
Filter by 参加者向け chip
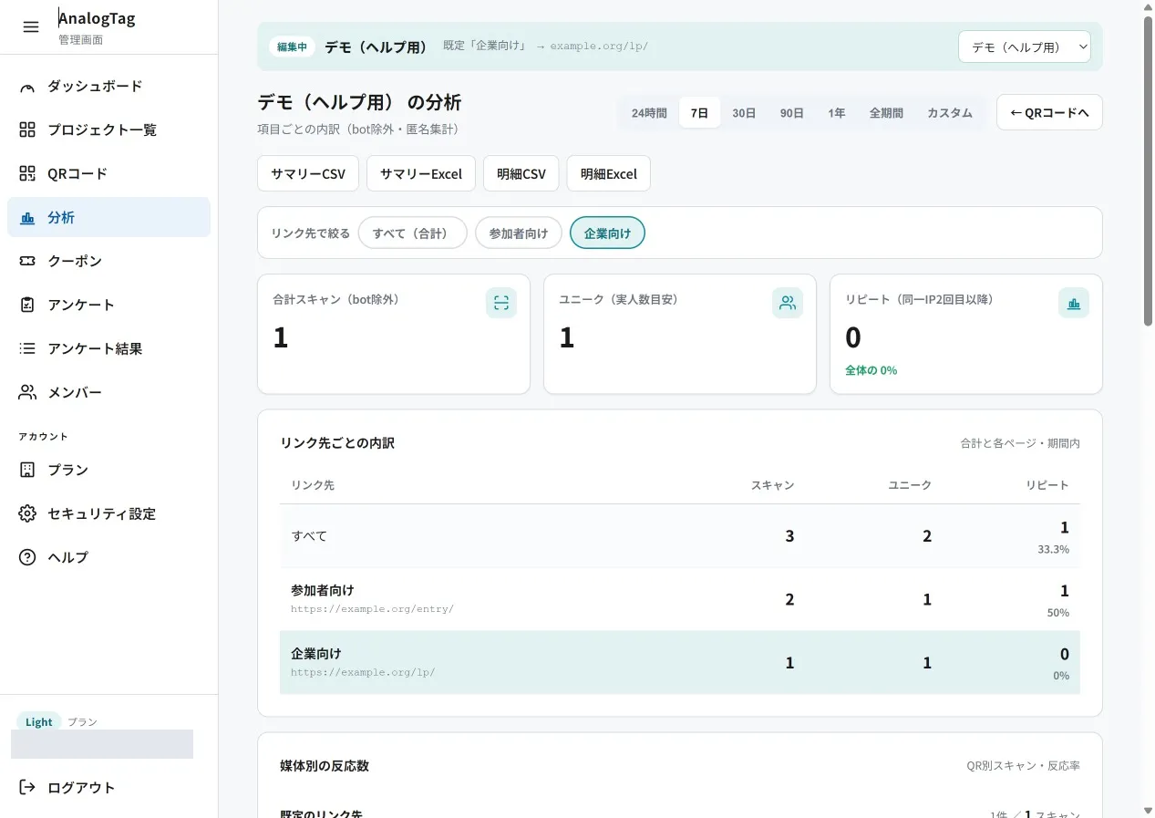(519, 233)
